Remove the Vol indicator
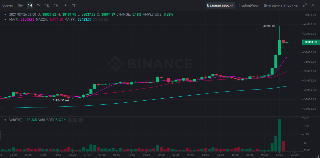The width and height of the screenshot is (320, 158). (x=81, y=120)
